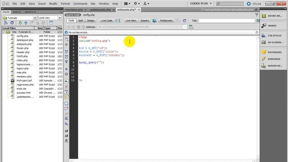Dismiss the No syntax errors info bar
Viewport: 288px width, 162px height.
pos(257,32)
